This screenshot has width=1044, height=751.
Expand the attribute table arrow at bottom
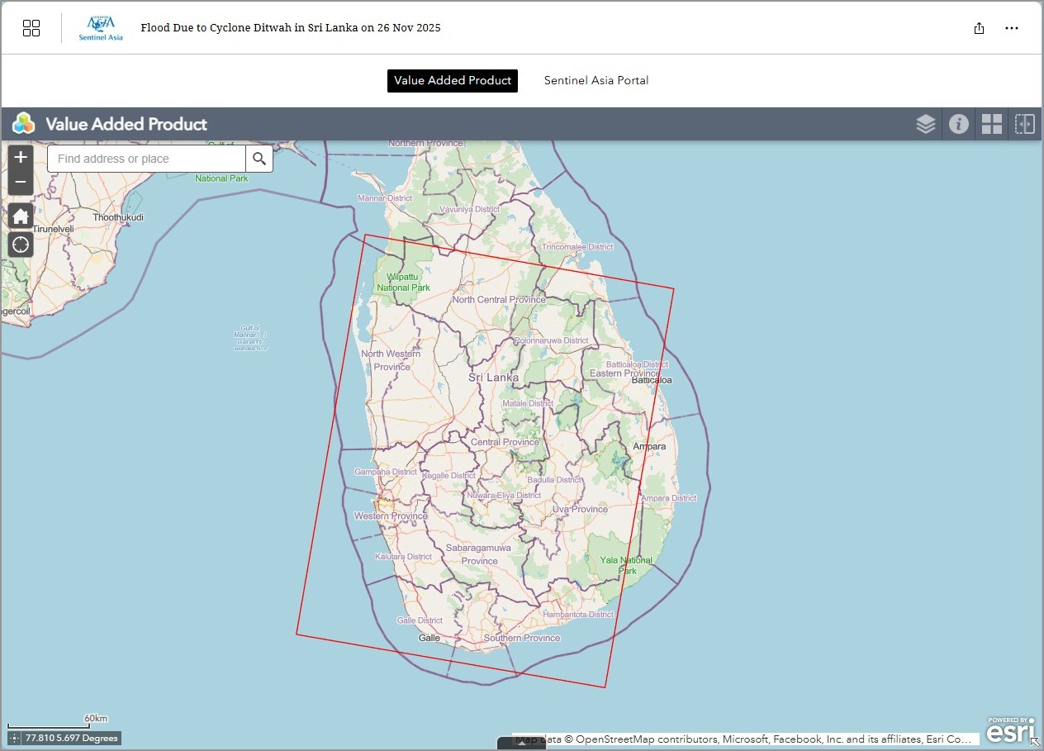[521, 743]
